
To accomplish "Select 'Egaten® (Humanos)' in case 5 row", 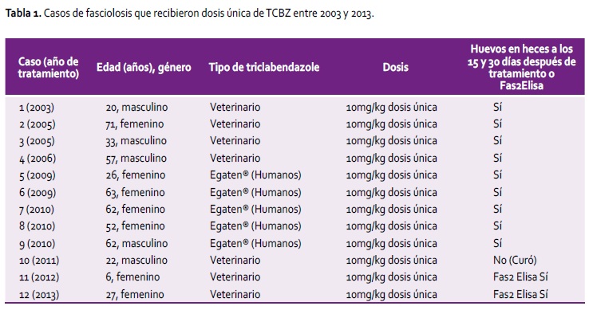I will point(255,175).
